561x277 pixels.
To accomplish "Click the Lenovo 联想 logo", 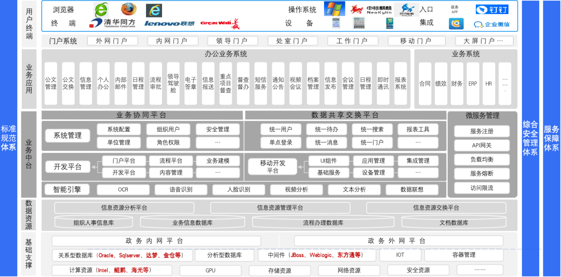I will (x=169, y=23).
